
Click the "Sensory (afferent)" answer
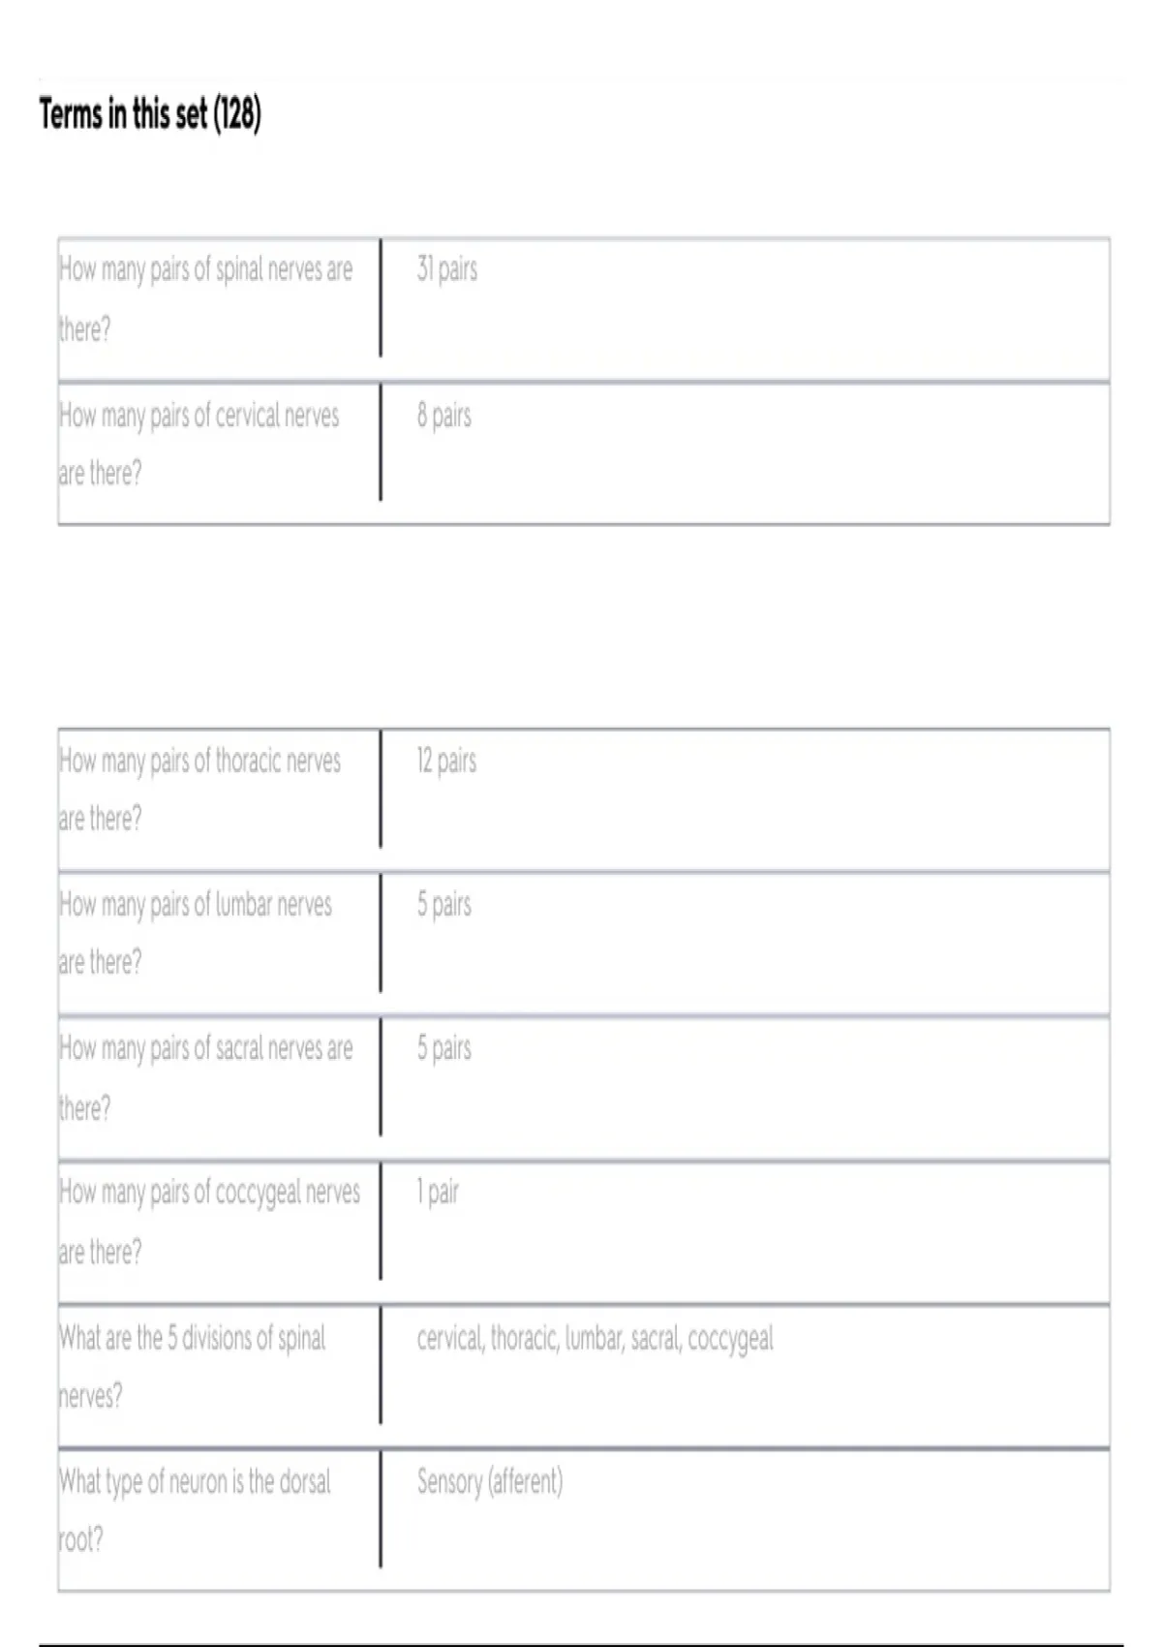pyautogui.click(x=489, y=1481)
